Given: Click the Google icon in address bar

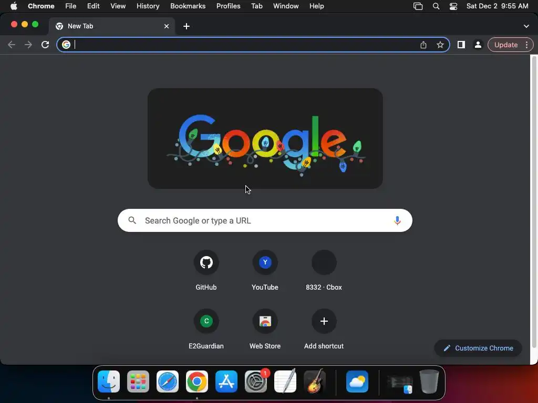Looking at the screenshot, I should [66, 45].
